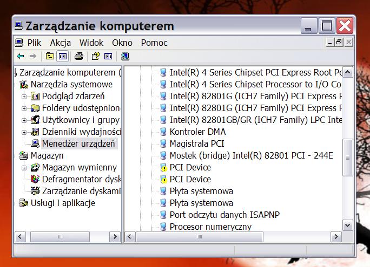Viewport: 370px width, 267px height.
Task: Click the Forward arrow toolbar icon
Action: pos(33,56)
